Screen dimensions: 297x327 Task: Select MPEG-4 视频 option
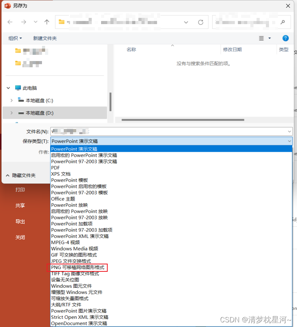tap(171, 243)
